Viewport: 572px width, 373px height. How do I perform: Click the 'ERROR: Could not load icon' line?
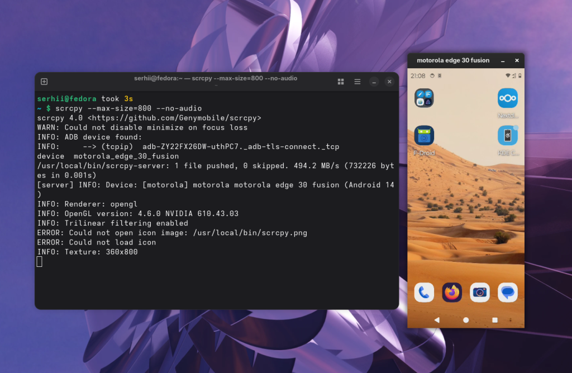pos(97,242)
